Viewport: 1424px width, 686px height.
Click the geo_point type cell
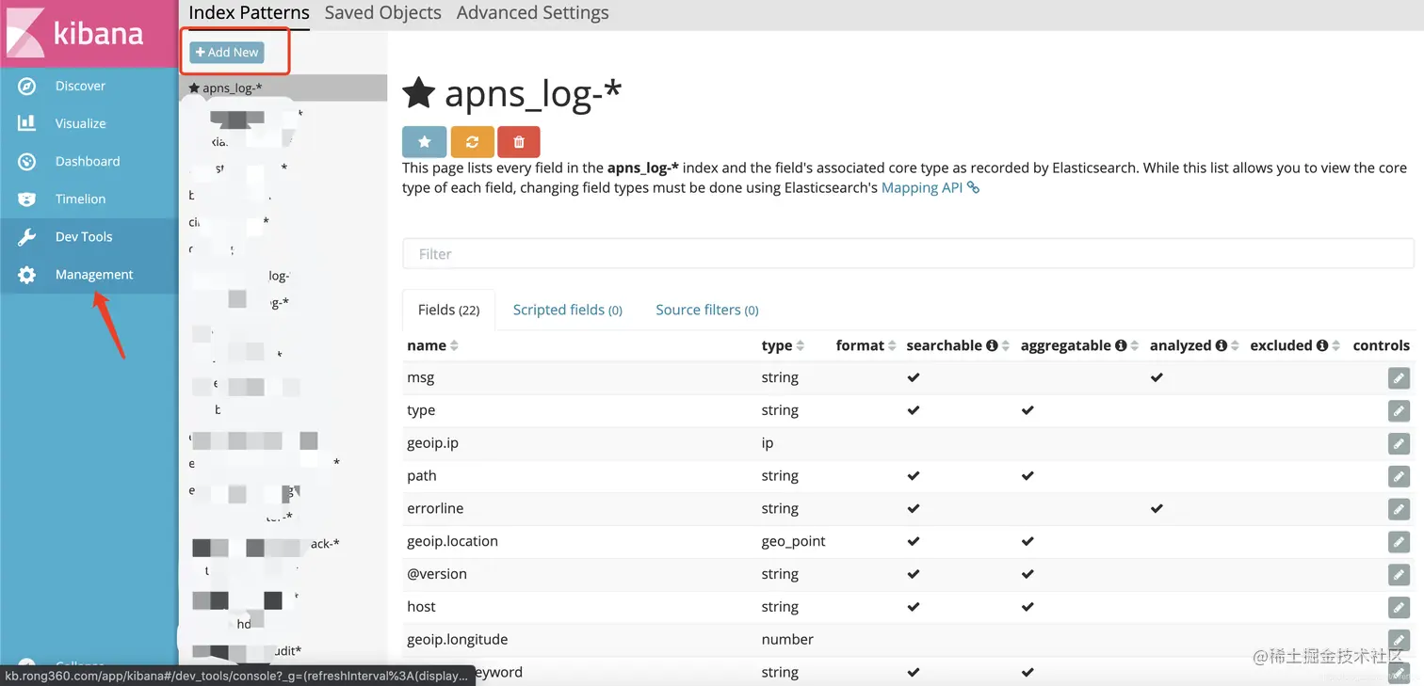pos(794,541)
